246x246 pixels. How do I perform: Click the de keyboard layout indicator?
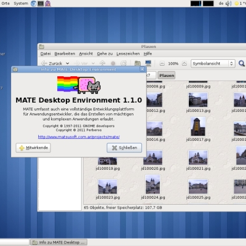221,4
